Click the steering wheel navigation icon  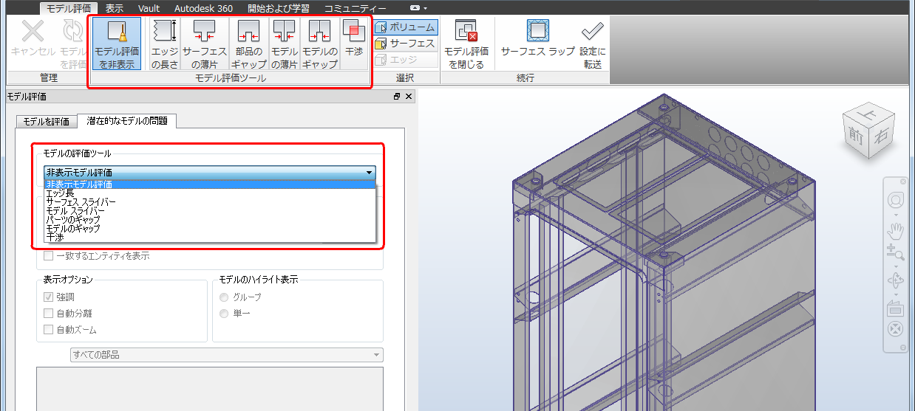point(896,200)
